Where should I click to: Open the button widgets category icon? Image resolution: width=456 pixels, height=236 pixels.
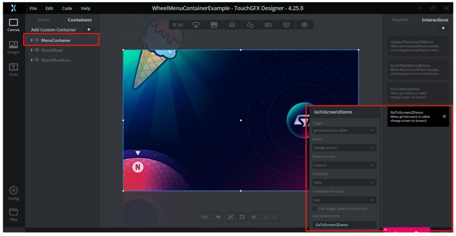pyautogui.click(x=196, y=25)
